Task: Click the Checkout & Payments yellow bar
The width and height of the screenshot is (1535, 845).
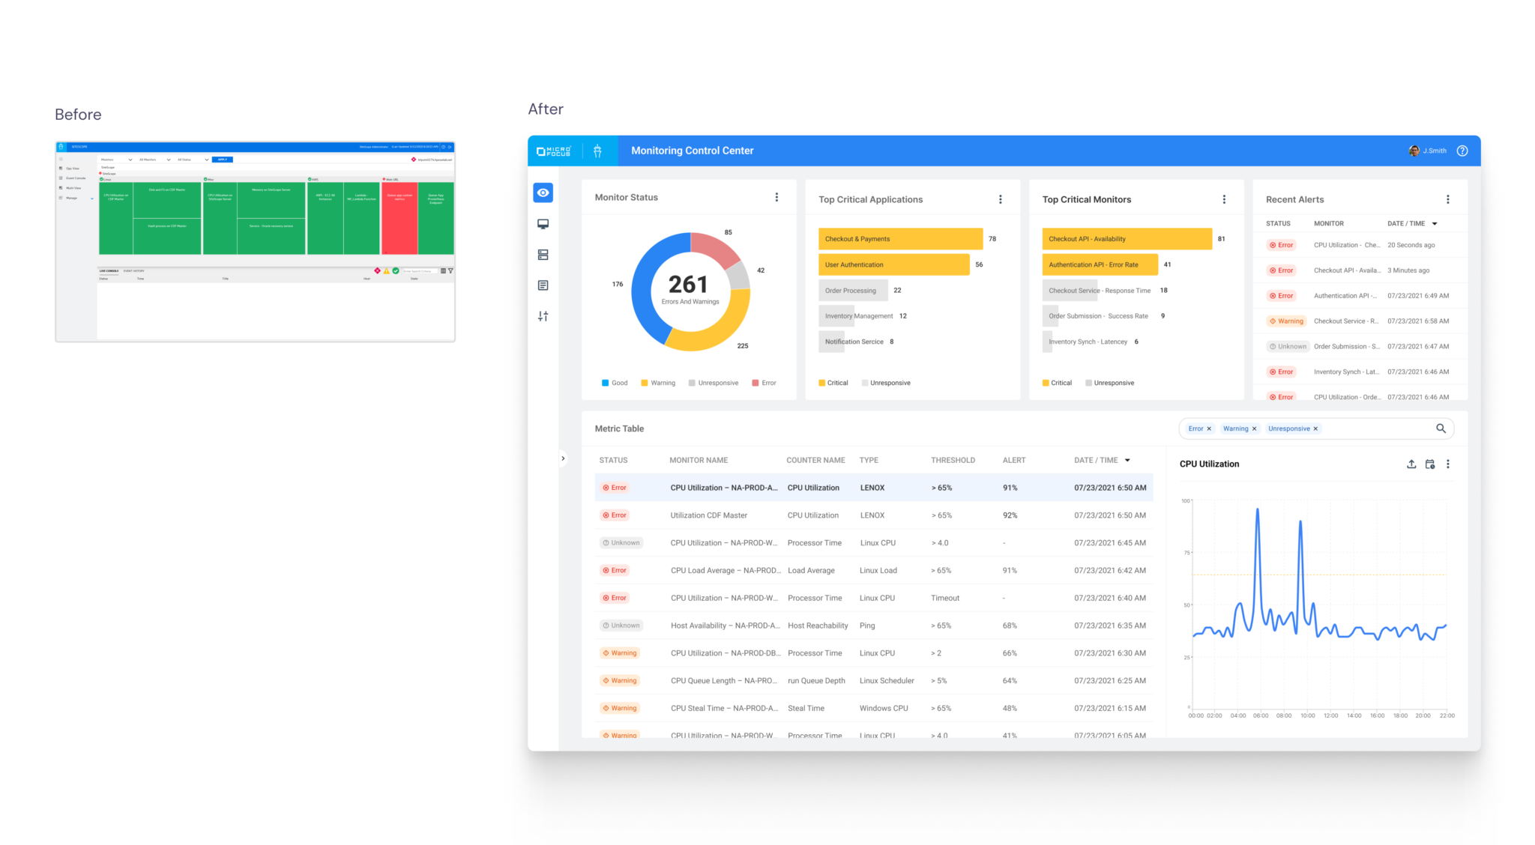Action: [x=899, y=239]
